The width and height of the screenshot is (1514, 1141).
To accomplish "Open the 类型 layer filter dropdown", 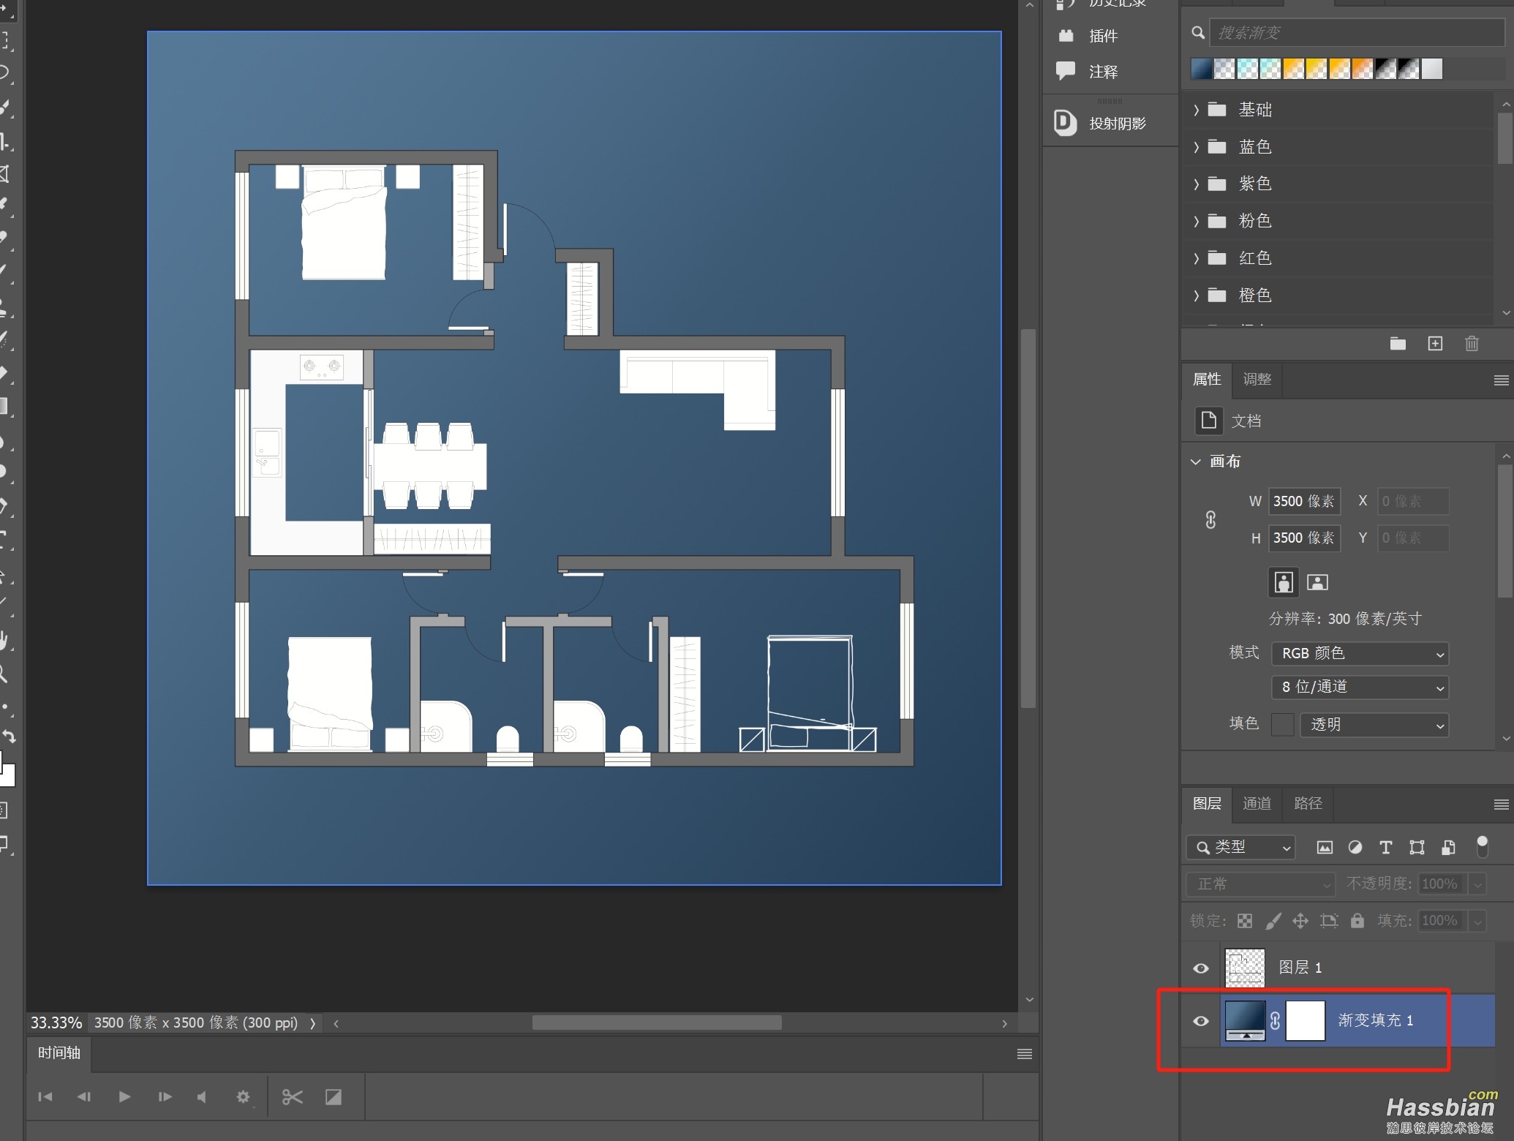I will (1240, 847).
